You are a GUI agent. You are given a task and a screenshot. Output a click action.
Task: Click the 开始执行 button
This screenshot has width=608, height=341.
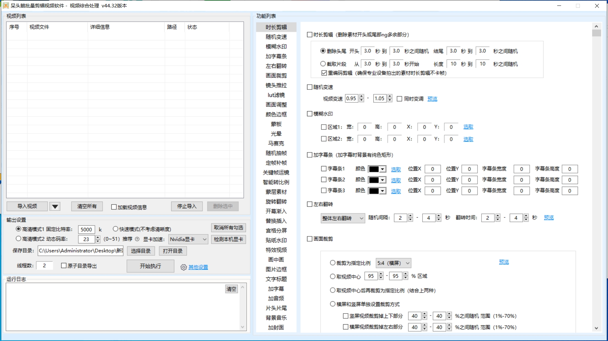150,266
